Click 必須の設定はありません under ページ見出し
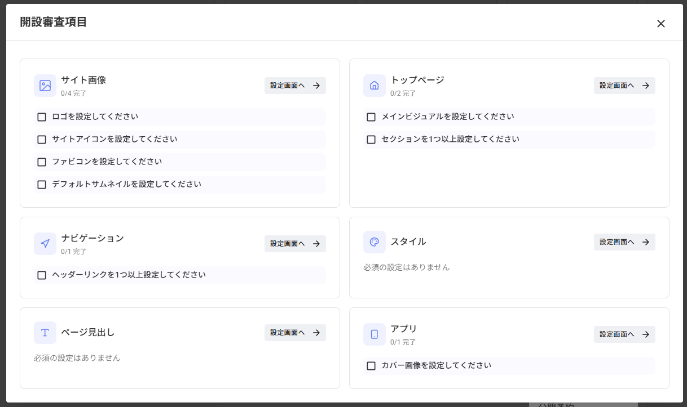The height and width of the screenshot is (407, 687). (77, 358)
